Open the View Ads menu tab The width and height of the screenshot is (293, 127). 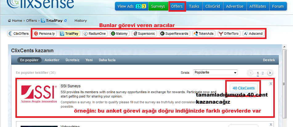pyautogui.click(x=132, y=6)
